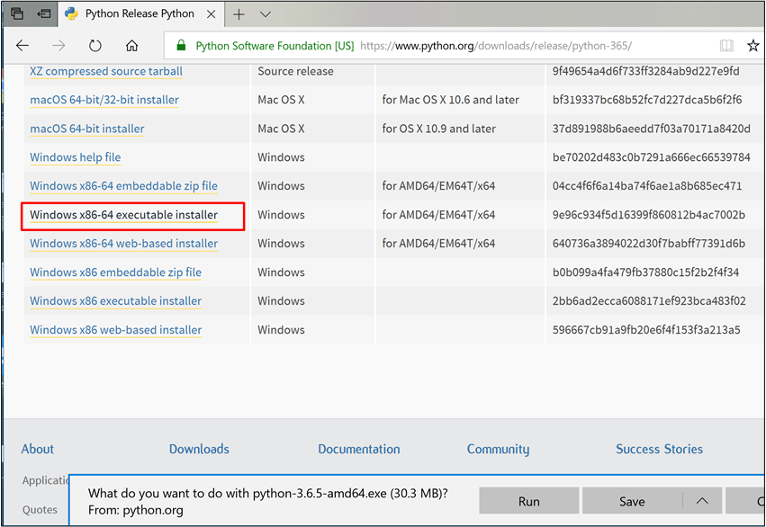The image size is (766, 527).
Task: Open the About footer link
Action: 37,449
